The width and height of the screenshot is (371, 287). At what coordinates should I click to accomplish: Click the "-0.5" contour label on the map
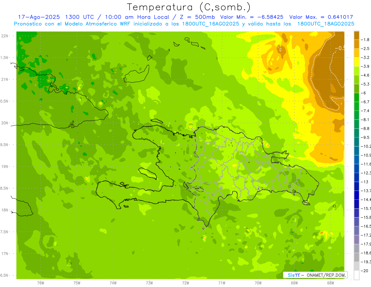(340, 48)
